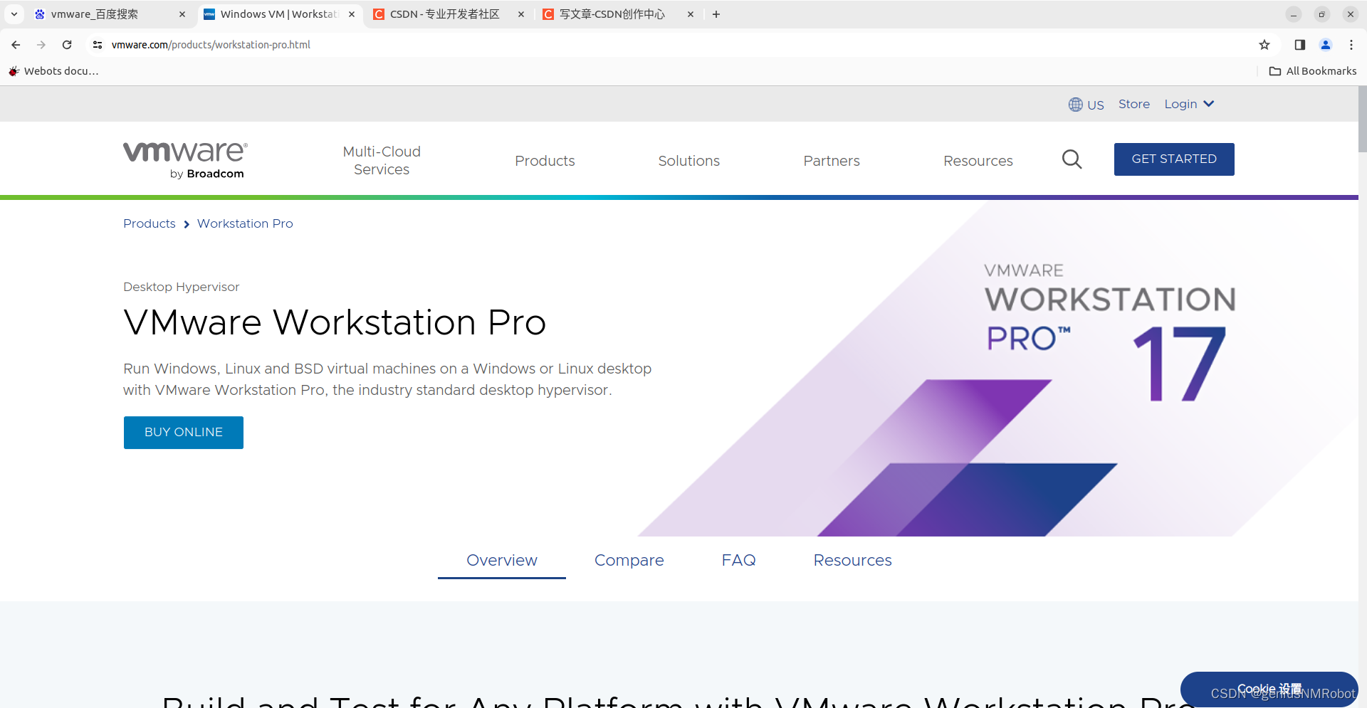Switch to the FAQ tab

(738, 560)
